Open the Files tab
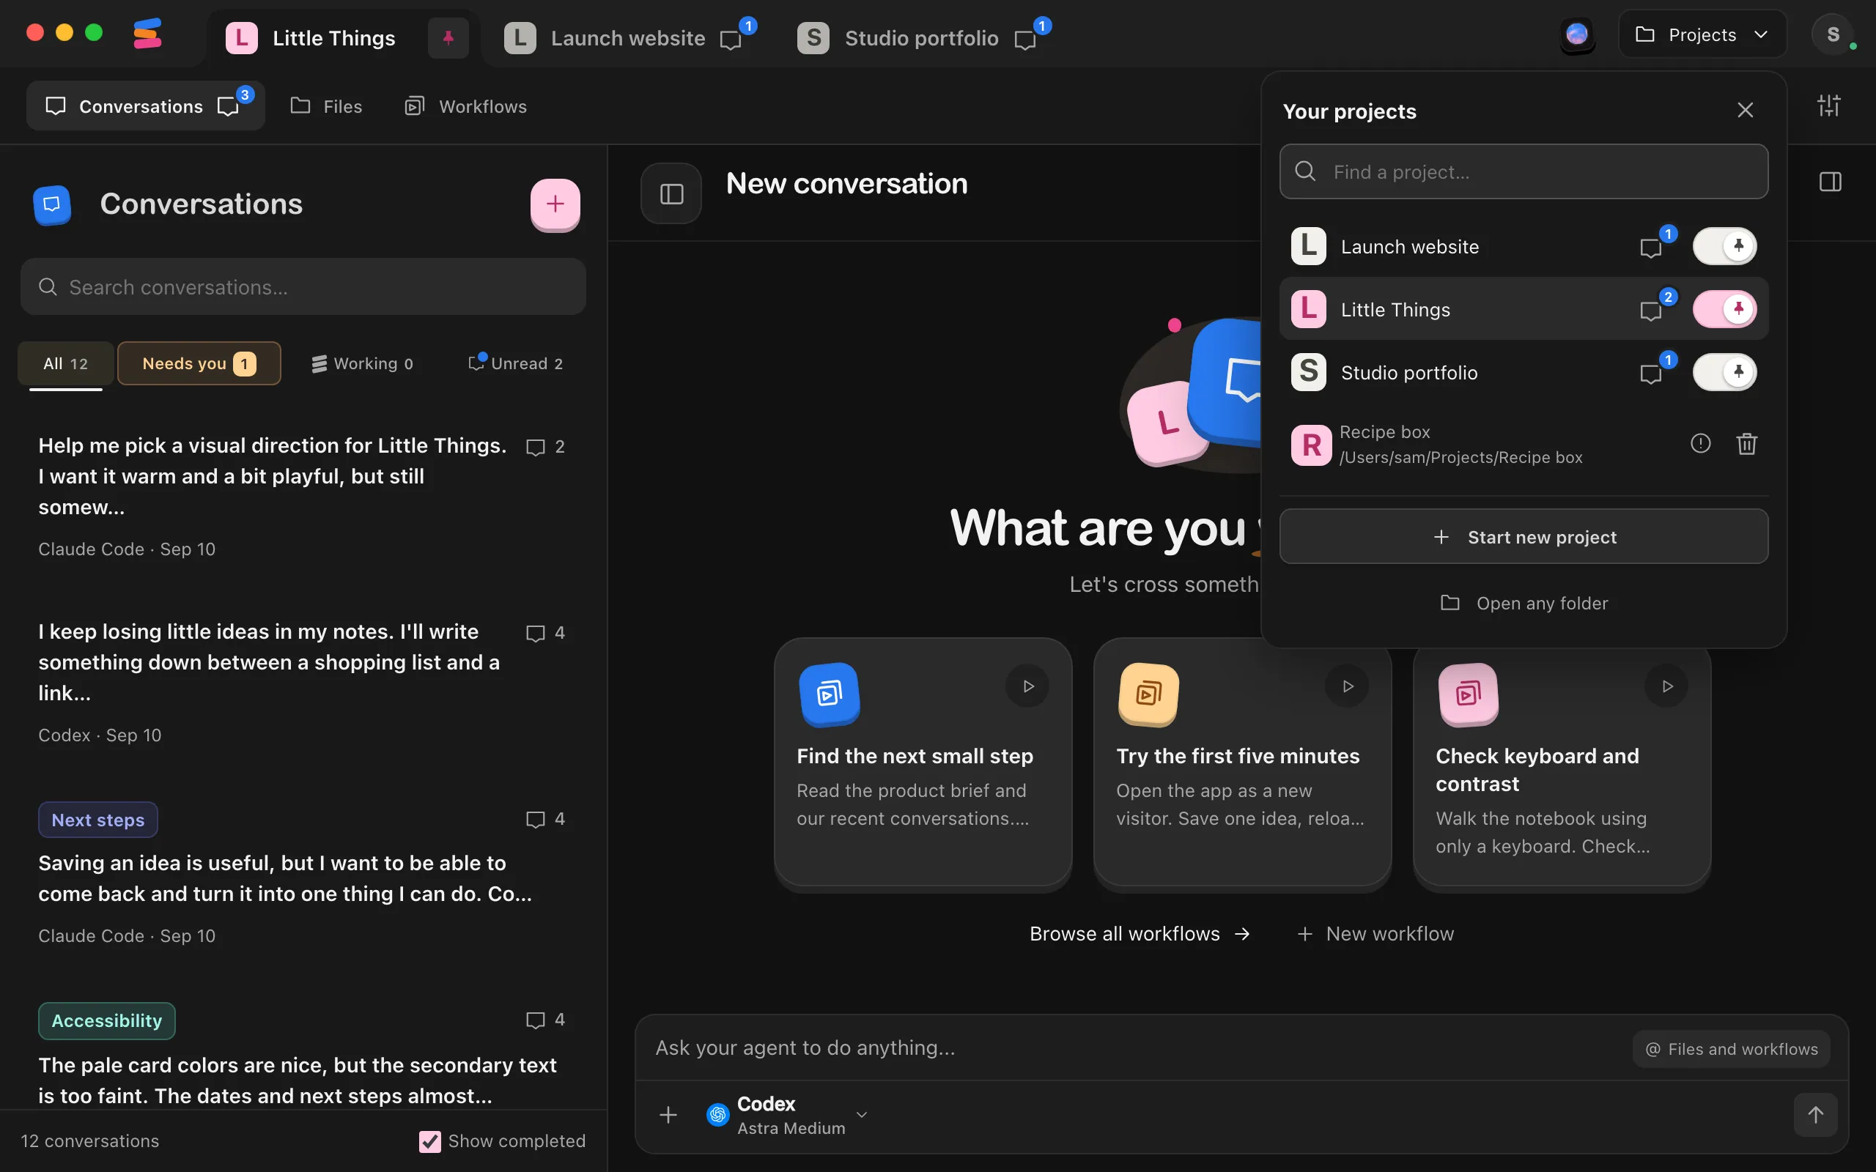Image resolution: width=1876 pixels, height=1172 pixels. tap(326, 106)
